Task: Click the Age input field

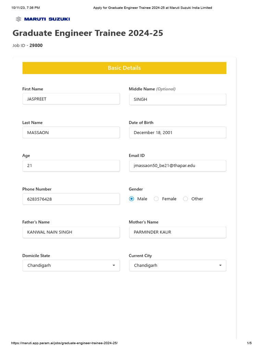Action: point(71,166)
